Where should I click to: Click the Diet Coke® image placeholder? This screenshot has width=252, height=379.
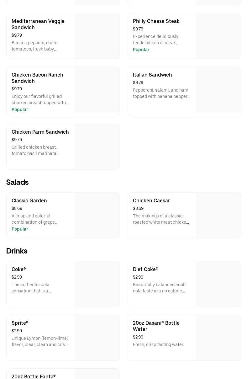(x=218, y=284)
